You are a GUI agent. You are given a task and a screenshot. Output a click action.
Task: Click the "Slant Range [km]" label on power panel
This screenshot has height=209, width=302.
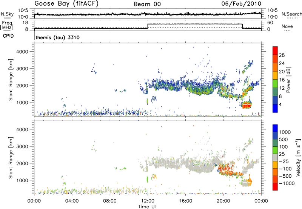coord(11,80)
